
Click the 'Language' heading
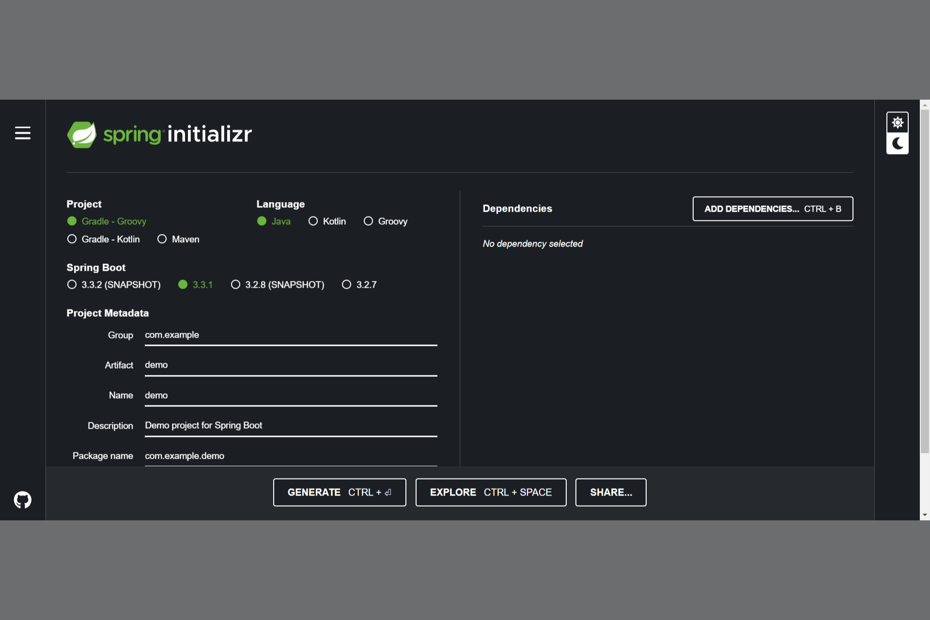click(x=280, y=204)
